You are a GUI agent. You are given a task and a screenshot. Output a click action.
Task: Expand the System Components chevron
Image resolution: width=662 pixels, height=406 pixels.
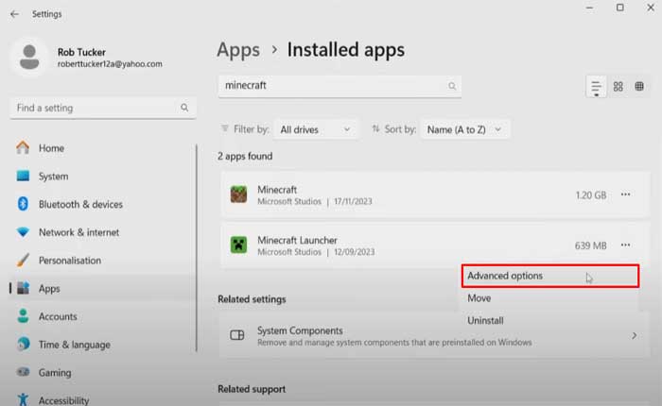634,335
